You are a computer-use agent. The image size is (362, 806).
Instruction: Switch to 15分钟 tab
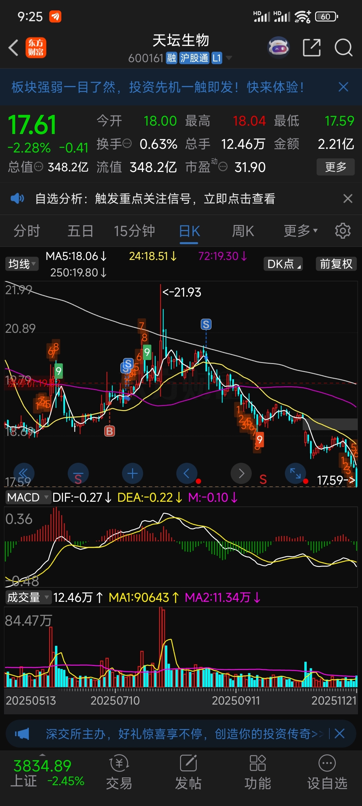point(134,231)
